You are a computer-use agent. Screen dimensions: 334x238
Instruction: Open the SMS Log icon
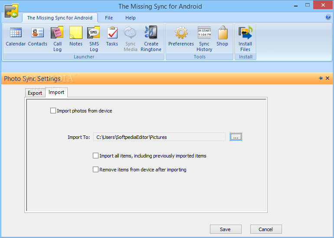(x=94, y=39)
